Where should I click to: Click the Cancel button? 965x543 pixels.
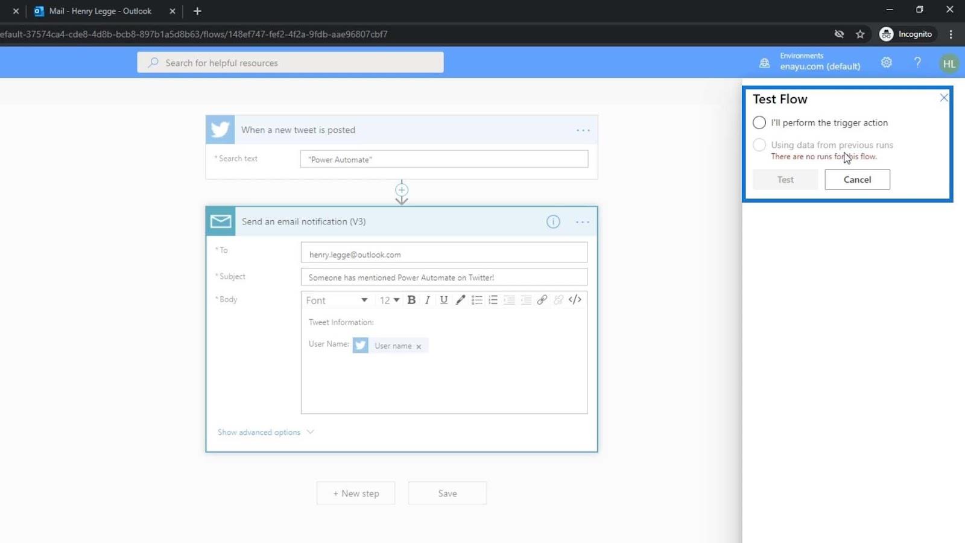coord(857,179)
